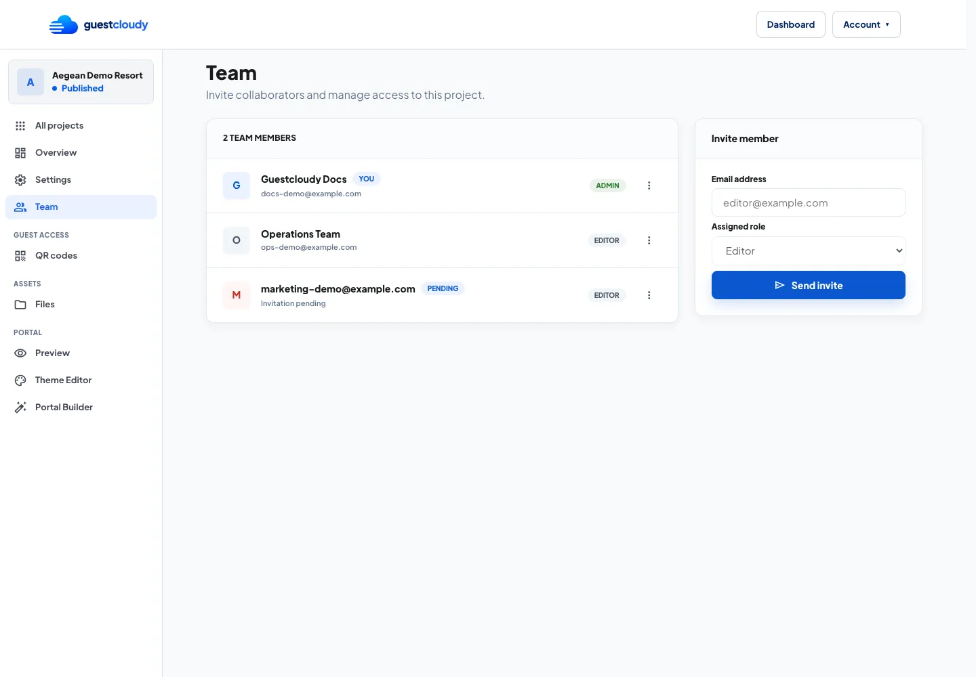Click the PENDING badge

click(x=443, y=288)
